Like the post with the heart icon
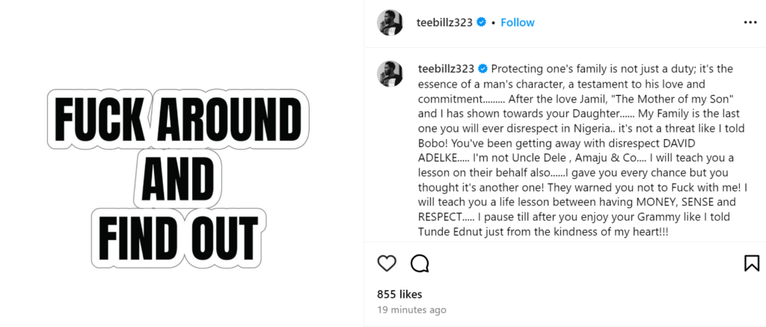 point(386,263)
